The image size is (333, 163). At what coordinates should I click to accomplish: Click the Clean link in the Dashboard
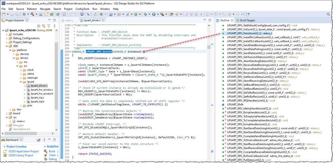(52, 155)
